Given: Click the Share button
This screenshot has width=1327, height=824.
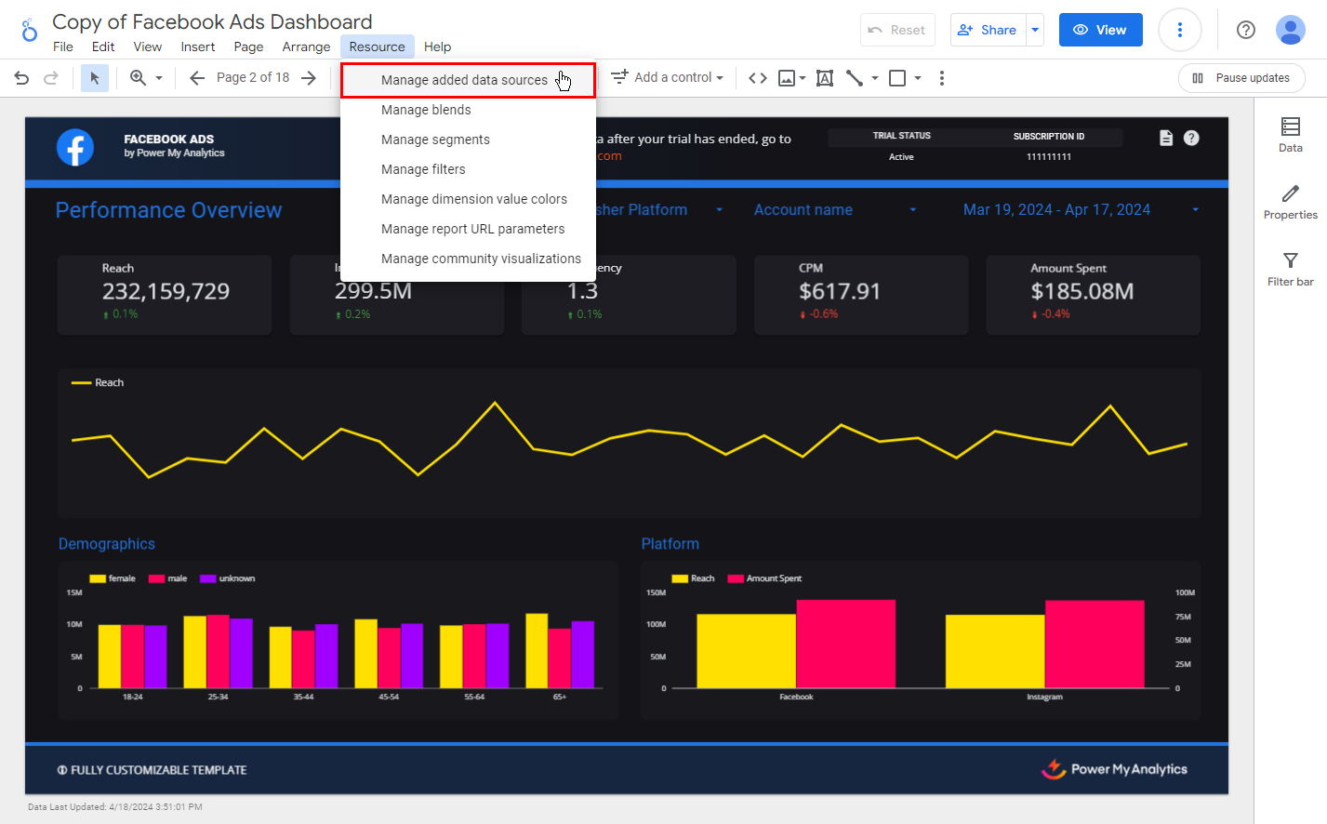Looking at the screenshot, I should click(988, 30).
